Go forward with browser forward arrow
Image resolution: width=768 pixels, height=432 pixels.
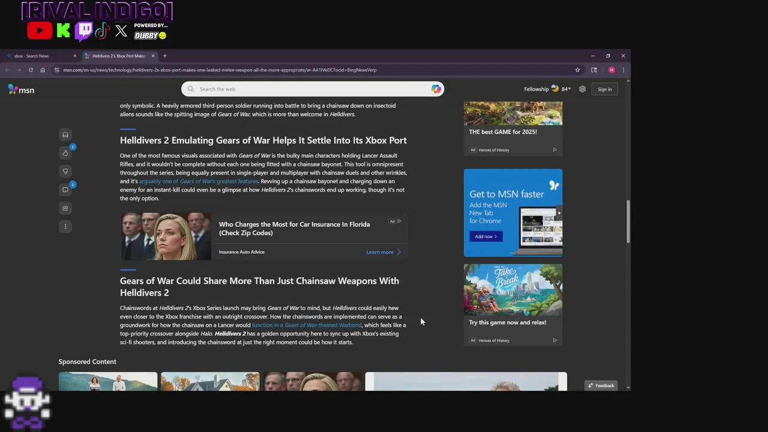[19, 70]
